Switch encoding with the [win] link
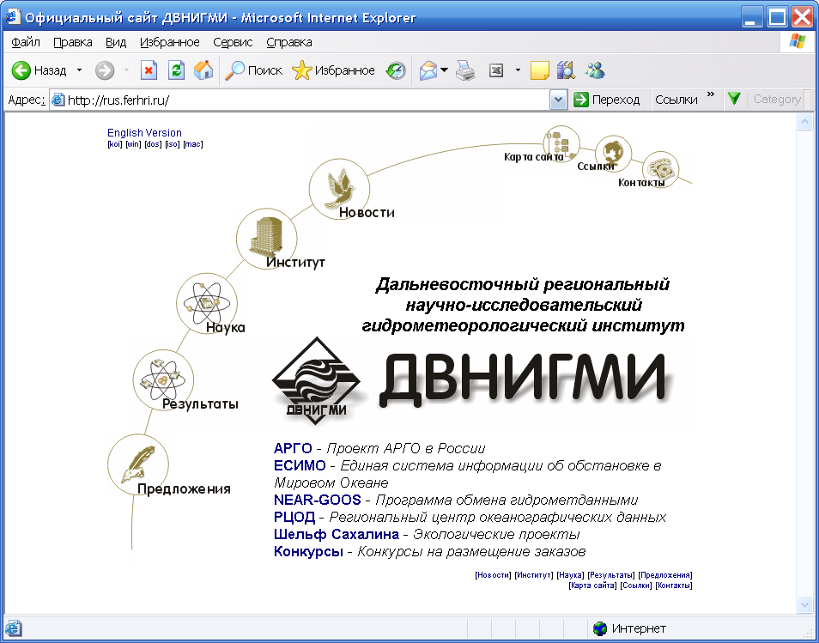 click(133, 144)
